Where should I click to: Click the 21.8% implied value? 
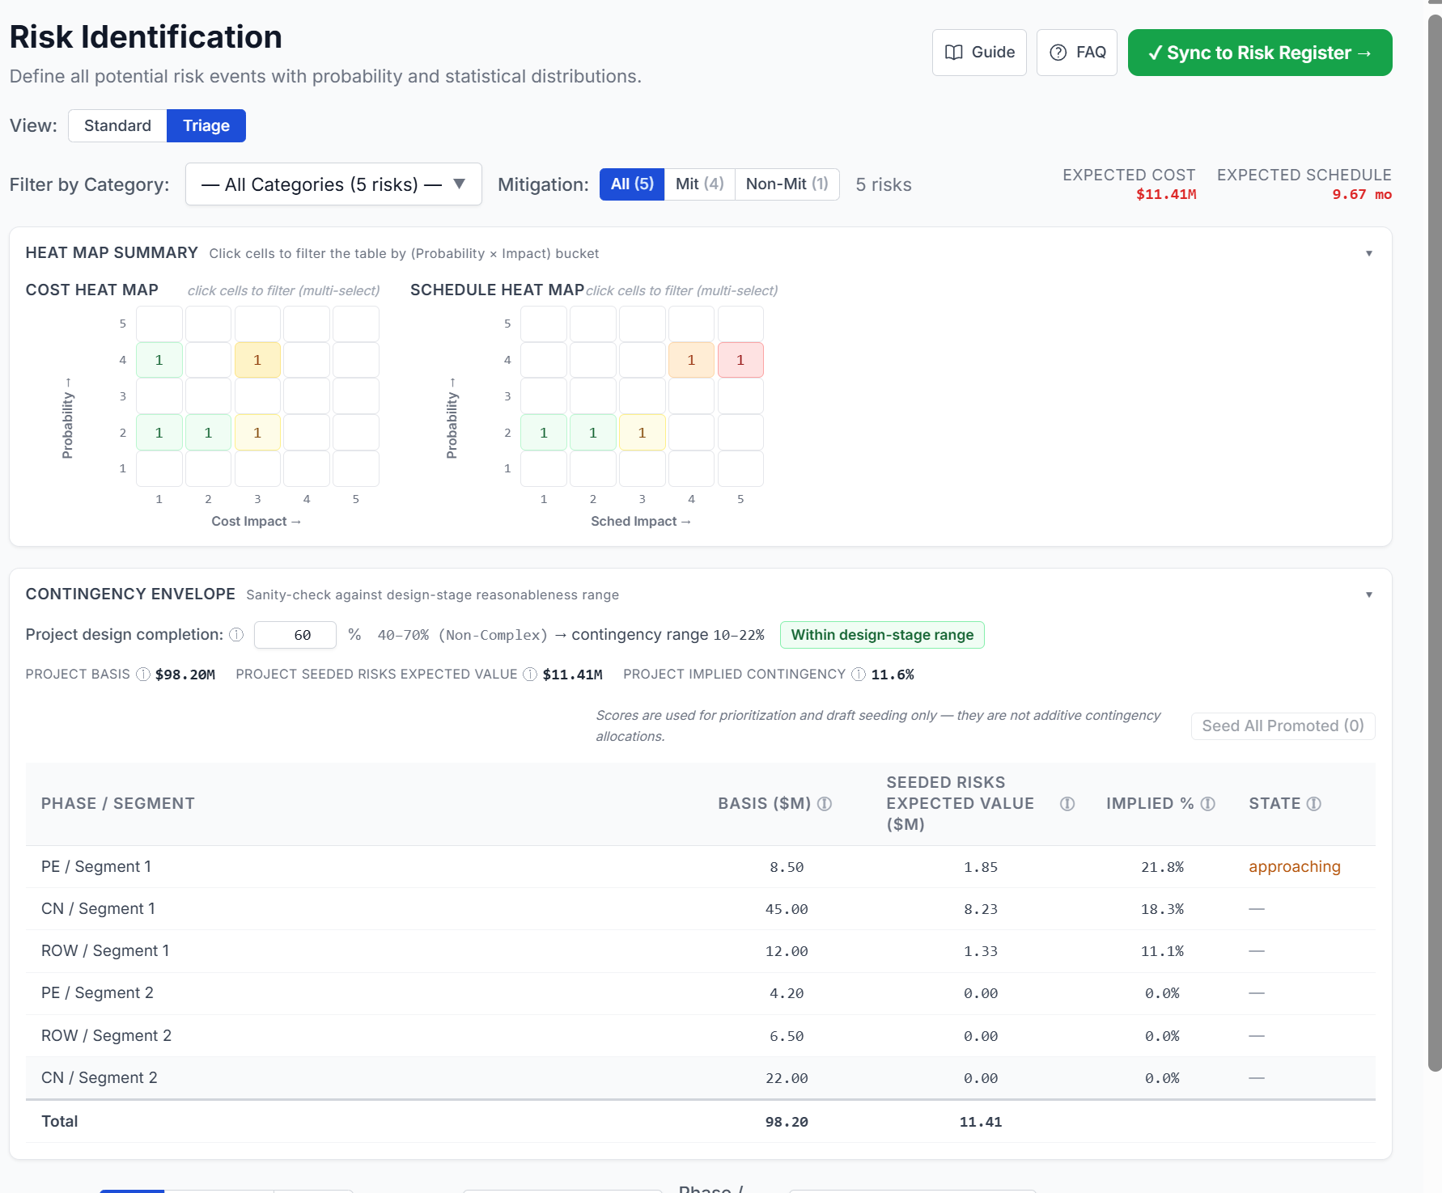(x=1162, y=867)
